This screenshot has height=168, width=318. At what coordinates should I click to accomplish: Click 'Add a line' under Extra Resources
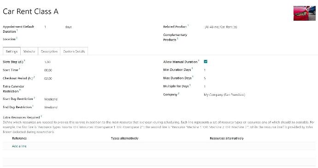tap(19, 146)
